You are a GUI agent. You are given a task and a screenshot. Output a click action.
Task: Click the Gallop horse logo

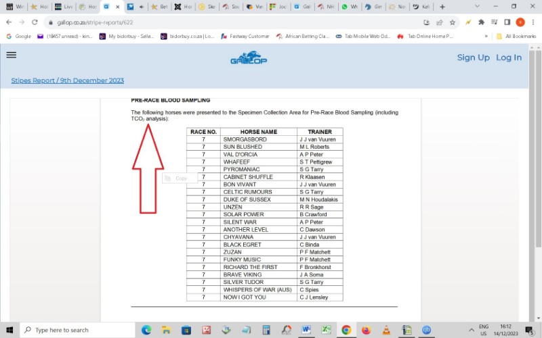pos(249,58)
